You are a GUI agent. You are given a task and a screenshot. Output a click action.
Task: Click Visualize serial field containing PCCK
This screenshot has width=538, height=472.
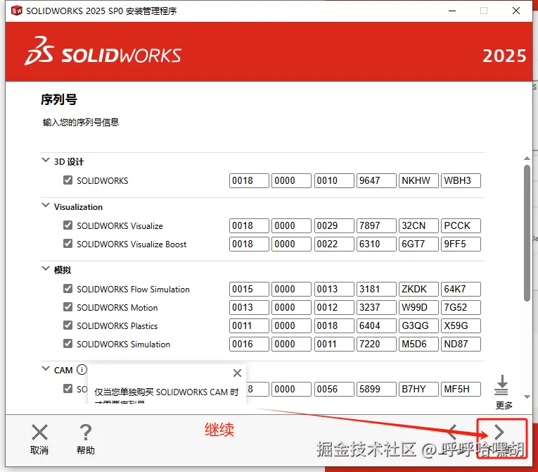[461, 225]
